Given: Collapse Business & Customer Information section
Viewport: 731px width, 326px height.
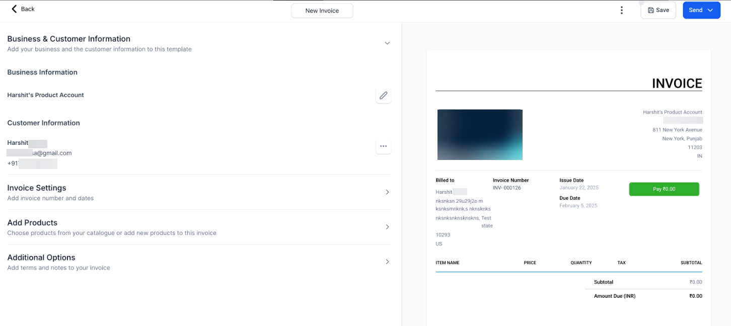Looking at the screenshot, I should click(387, 43).
